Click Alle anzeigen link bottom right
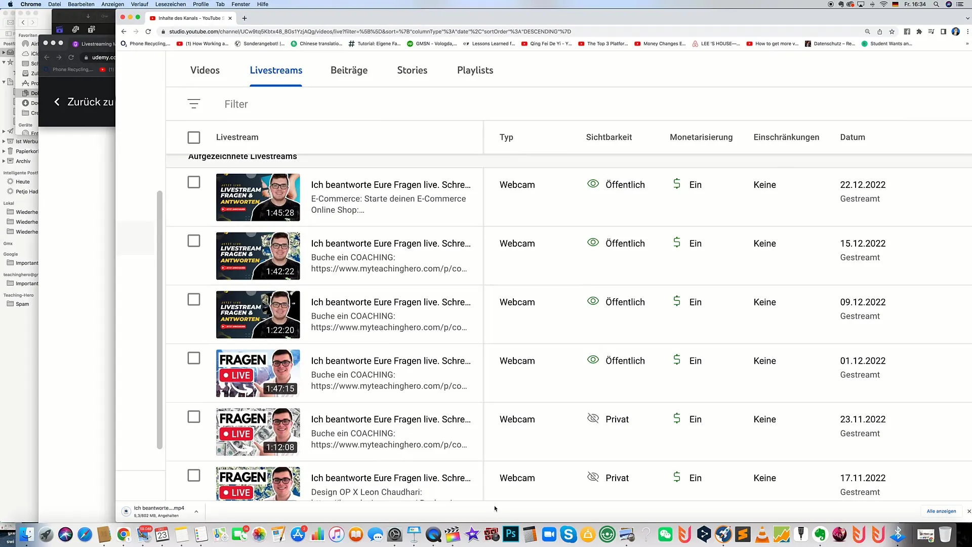 pyautogui.click(x=941, y=510)
